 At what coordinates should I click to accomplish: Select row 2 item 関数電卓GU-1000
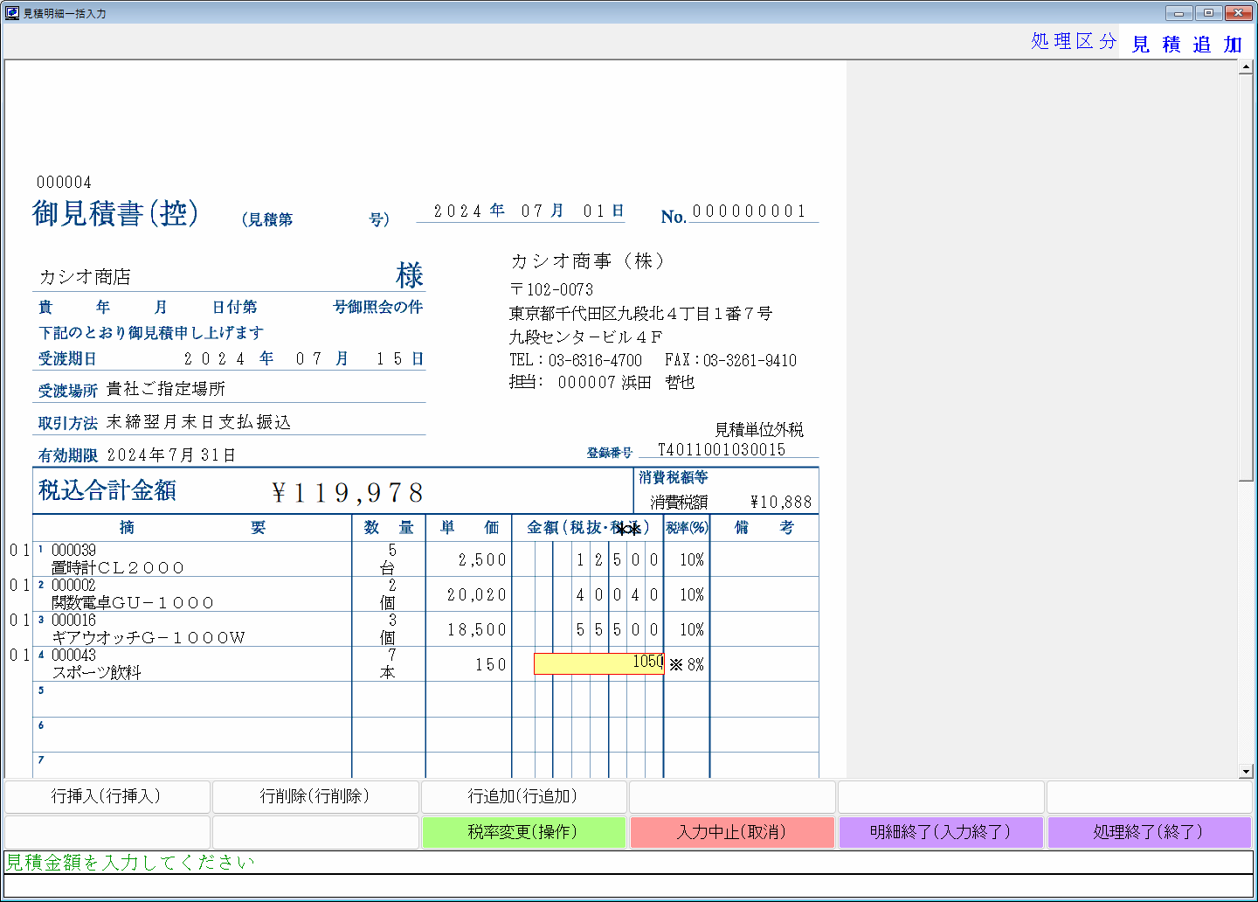coord(133,603)
